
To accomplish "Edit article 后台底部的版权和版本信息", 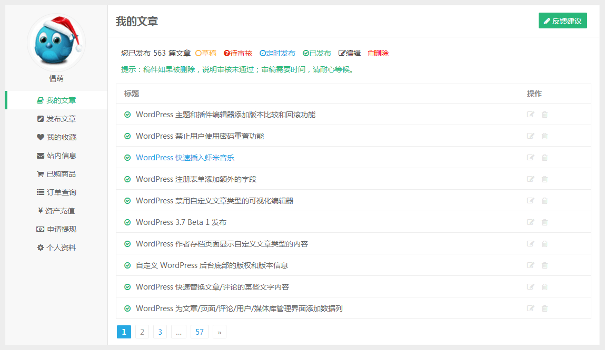I will [x=531, y=265].
